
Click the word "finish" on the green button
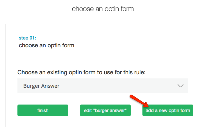[43, 110]
